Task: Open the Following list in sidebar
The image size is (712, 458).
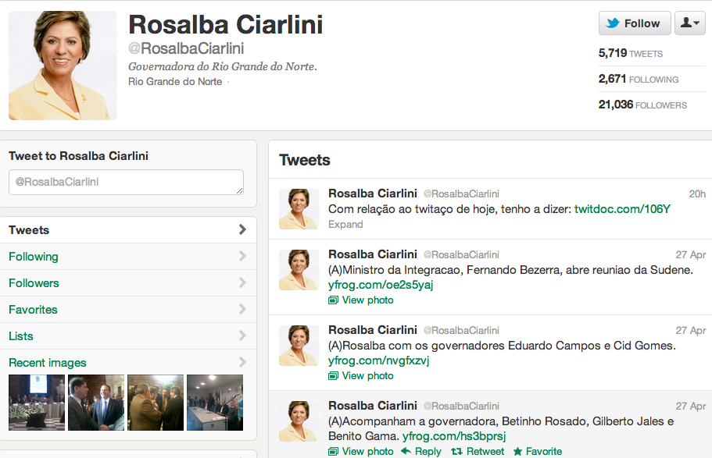Action: 34,257
